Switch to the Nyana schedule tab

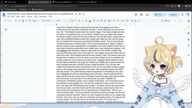pos(64,2)
